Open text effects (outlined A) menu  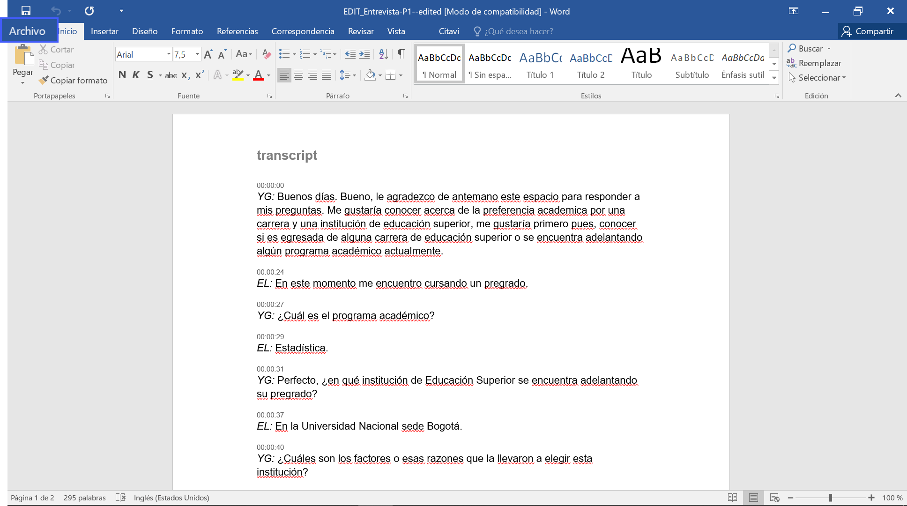[x=217, y=75]
